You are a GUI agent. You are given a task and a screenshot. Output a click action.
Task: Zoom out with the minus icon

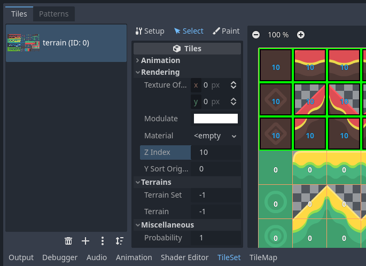[x=256, y=35]
